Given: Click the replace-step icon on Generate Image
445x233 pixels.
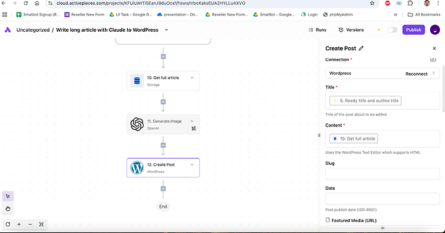Looking at the screenshot, I should (193, 128).
